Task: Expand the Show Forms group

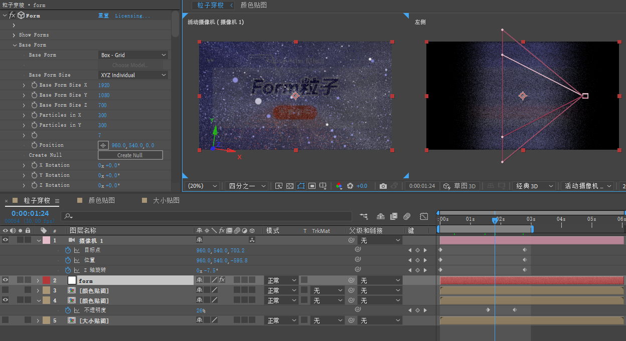Action: coord(14,35)
